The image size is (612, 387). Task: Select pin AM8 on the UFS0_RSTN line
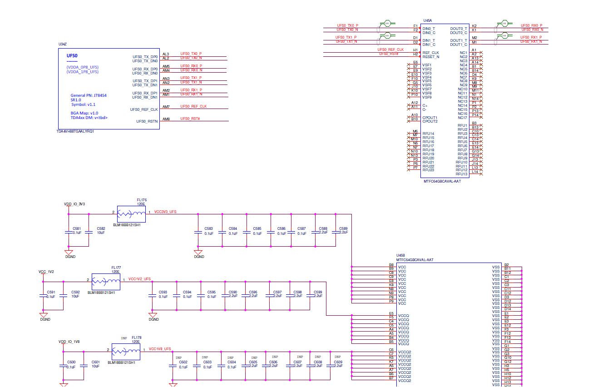(166, 119)
